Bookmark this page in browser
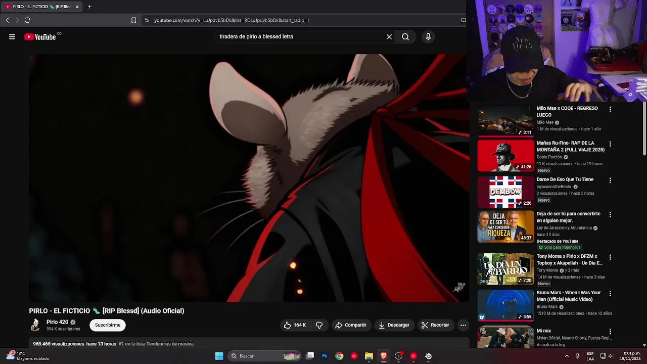 click(133, 20)
